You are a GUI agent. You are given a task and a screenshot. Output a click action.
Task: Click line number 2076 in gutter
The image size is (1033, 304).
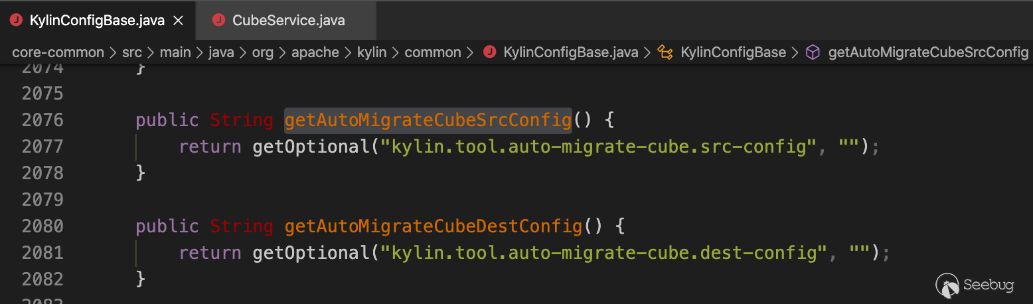click(x=42, y=120)
